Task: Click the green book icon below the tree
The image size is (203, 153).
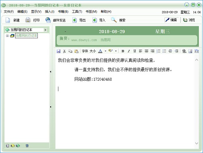Action: (x=18, y=146)
